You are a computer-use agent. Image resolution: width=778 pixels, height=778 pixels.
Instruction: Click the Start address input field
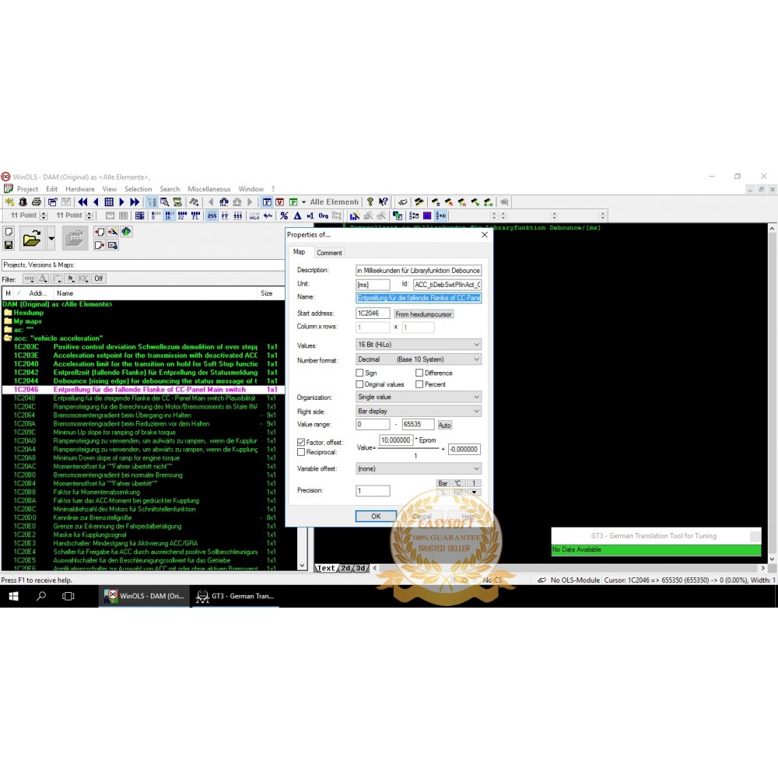point(373,314)
